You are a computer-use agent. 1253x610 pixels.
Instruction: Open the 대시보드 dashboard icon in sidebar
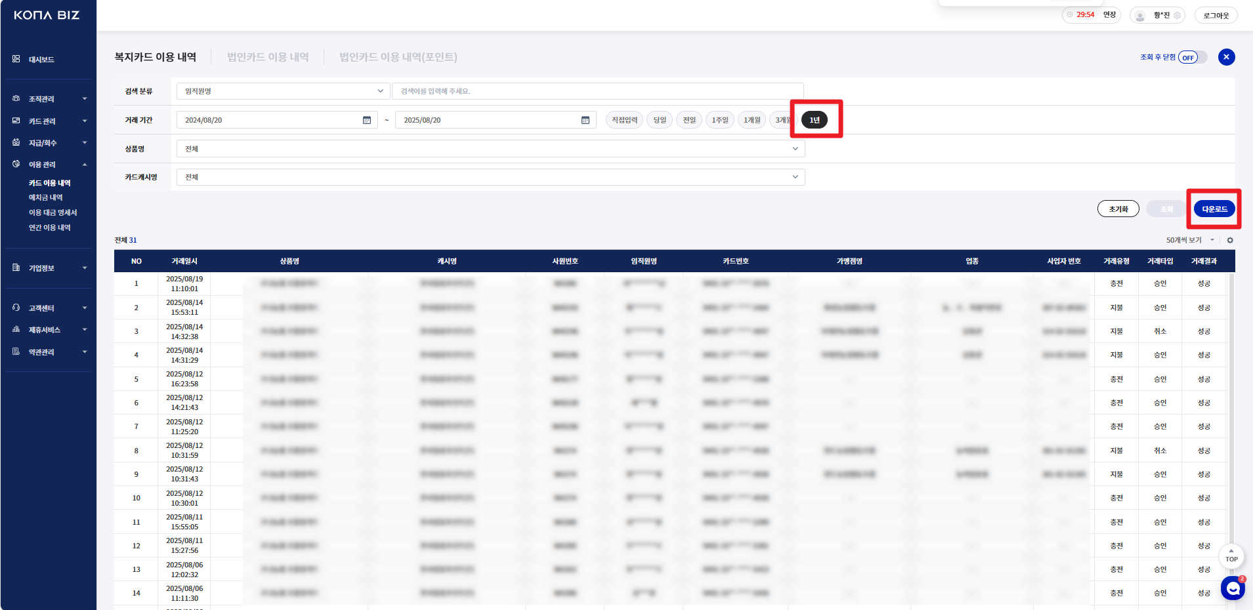coord(16,59)
